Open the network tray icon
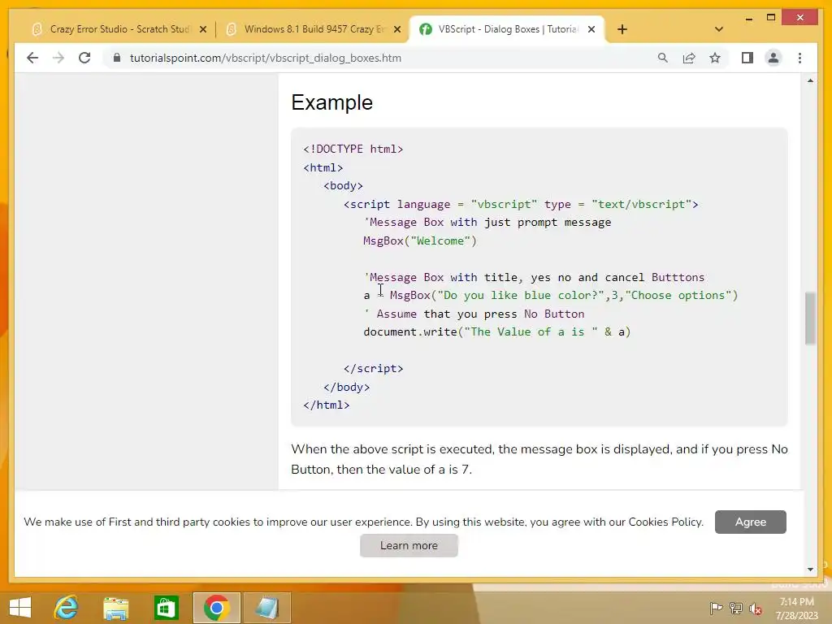The width and height of the screenshot is (832, 624). 736,608
